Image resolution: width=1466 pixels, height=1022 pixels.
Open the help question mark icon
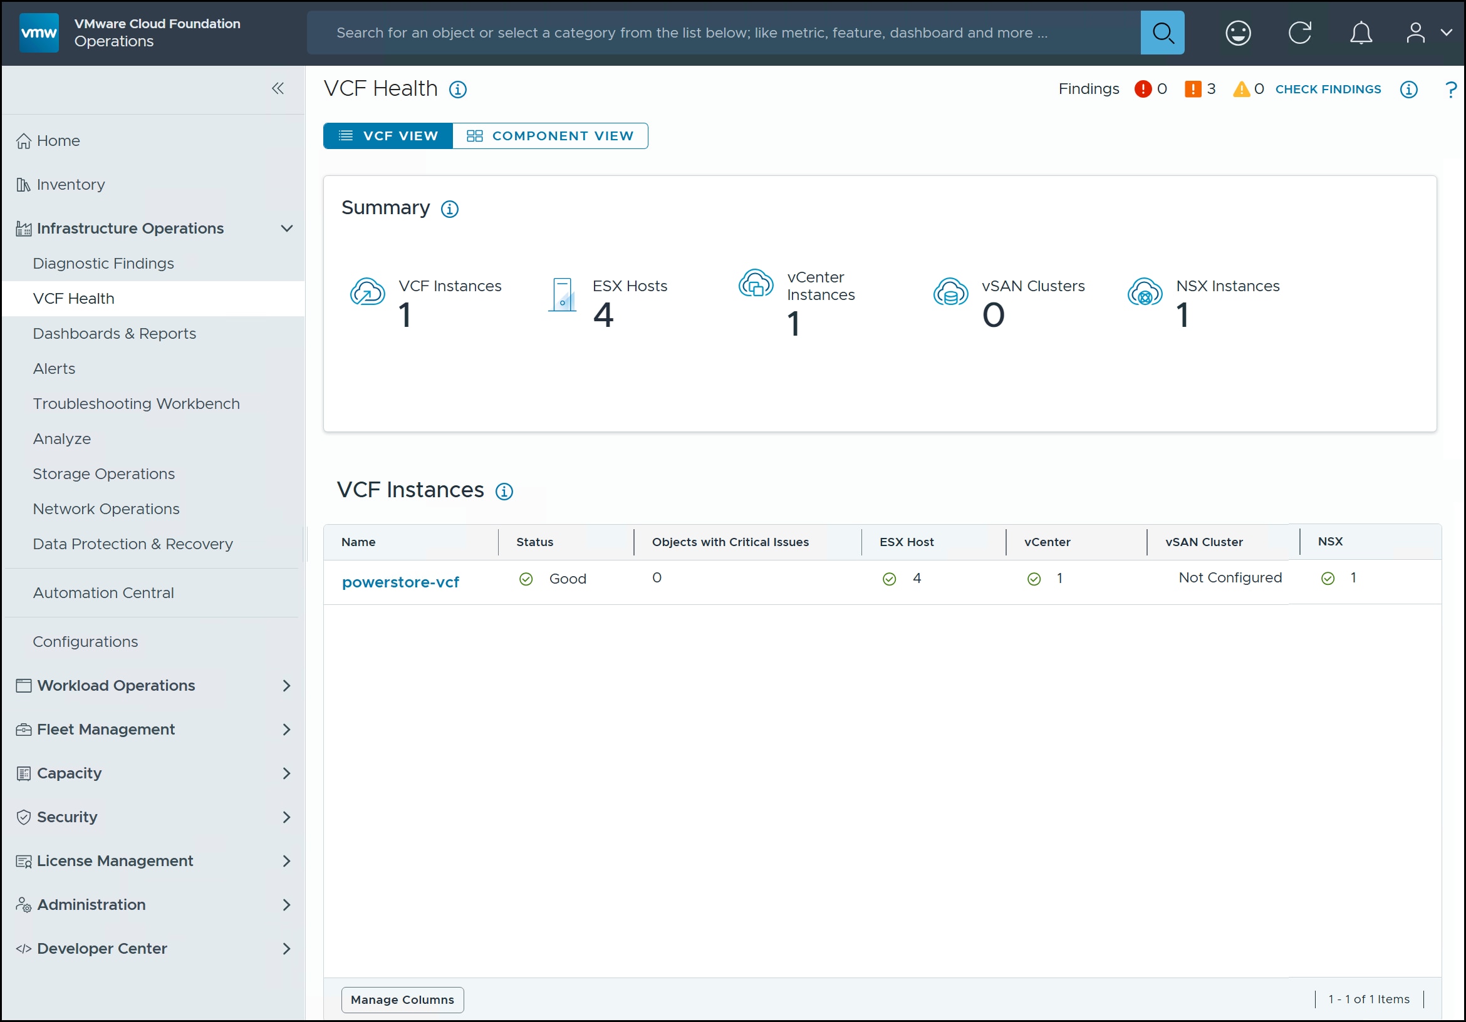[1451, 90]
